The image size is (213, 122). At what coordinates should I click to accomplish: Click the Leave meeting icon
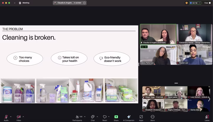tap(207, 118)
